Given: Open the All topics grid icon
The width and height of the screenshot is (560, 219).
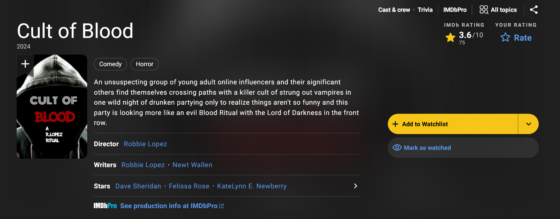Looking at the screenshot, I should point(484,10).
